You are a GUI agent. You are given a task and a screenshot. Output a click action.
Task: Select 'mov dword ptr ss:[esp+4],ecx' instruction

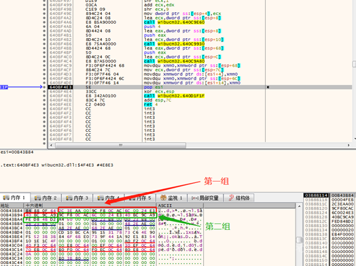point(182,14)
